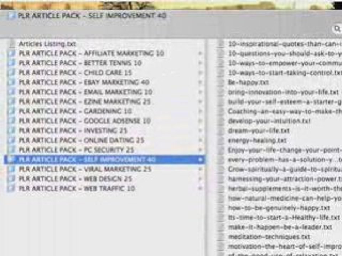342x256 pixels.
Task: Expand arrow for GARDENING 10 folder
Action: pyautogui.click(x=200, y=111)
